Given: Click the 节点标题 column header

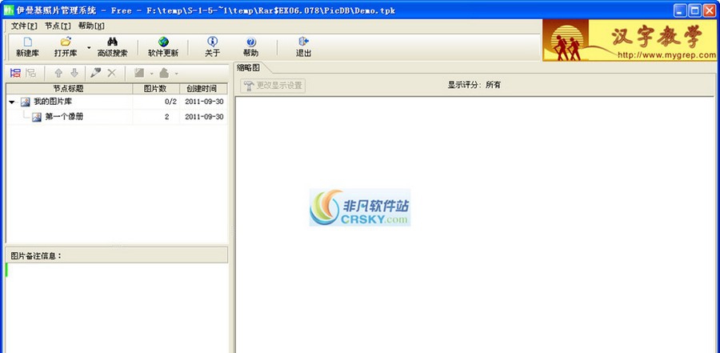Looking at the screenshot, I should pyautogui.click(x=69, y=89).
